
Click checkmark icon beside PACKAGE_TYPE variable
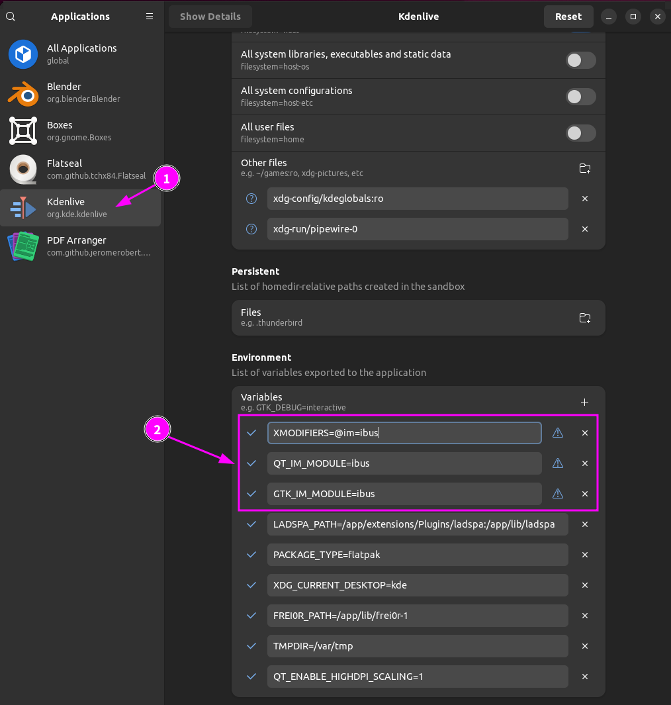tap(251, 555)
